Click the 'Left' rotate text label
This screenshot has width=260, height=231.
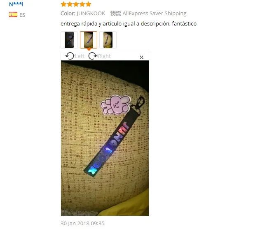coord(80,56)
